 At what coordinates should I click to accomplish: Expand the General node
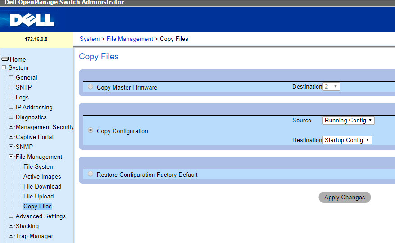[x=11, y=77]
